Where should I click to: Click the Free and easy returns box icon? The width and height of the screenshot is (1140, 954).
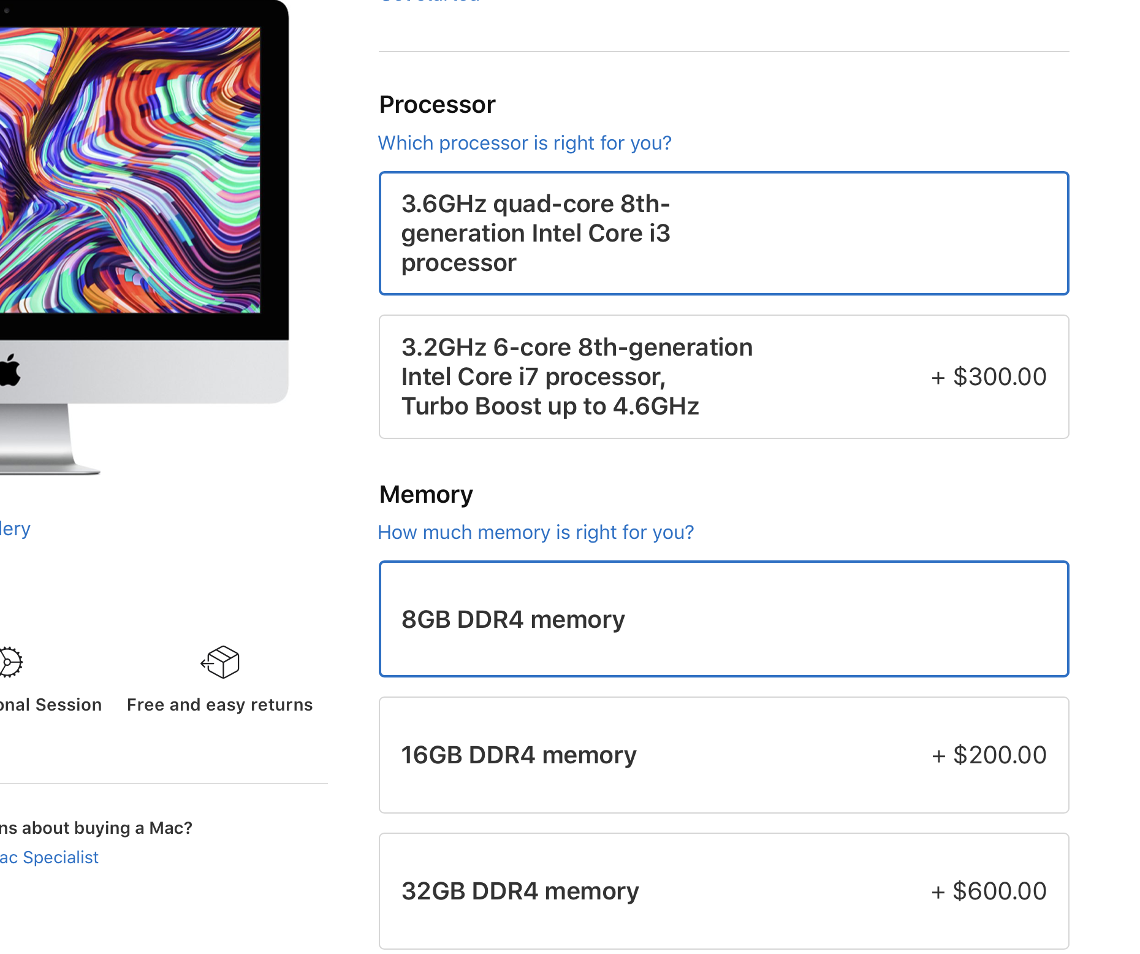point(220,662)
